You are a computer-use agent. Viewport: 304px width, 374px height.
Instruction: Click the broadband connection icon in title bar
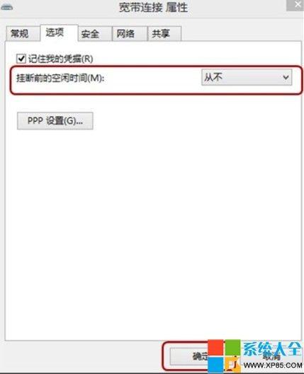(6, 7)
